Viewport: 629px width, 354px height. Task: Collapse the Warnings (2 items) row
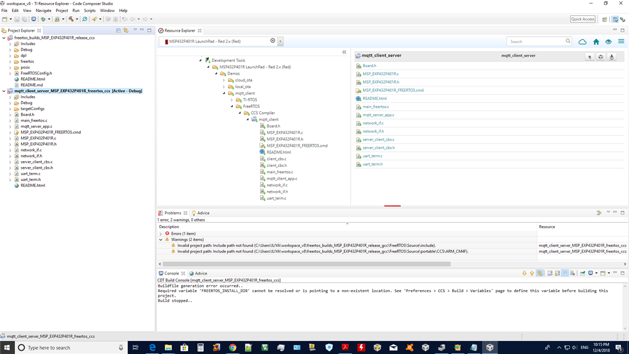(161, 239)
